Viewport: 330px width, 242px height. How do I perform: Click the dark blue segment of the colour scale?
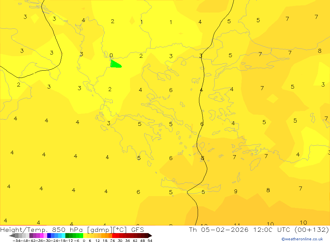[x=49, y=235]
